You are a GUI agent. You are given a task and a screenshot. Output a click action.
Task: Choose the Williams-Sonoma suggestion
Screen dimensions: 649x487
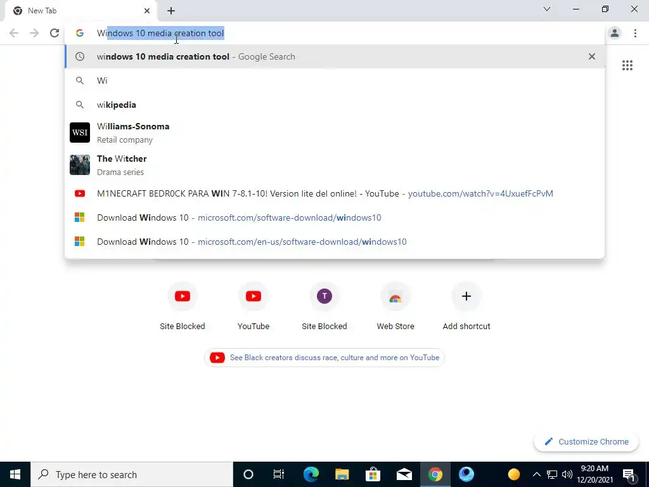click(x=335, y=133)
